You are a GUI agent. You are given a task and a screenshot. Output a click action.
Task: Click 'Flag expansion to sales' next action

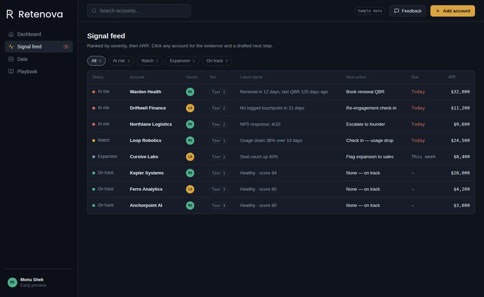[370, 157]
